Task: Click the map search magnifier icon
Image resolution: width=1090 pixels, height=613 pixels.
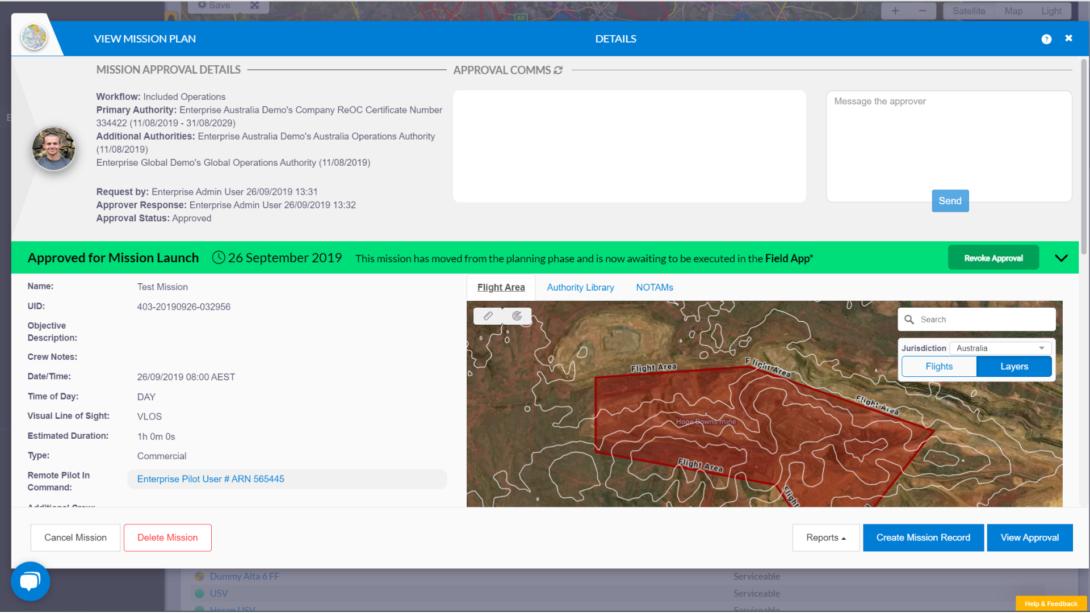Action: [x=909, y=319]
